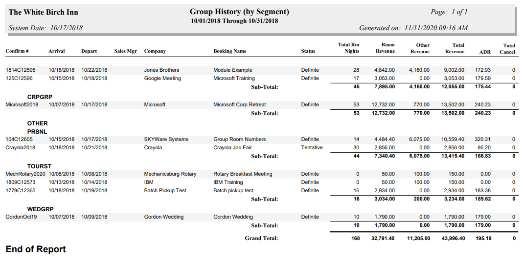This screenshot has width=524, height=262.
Task: Click the 'Status' column header
Action: tap(308, 51)
